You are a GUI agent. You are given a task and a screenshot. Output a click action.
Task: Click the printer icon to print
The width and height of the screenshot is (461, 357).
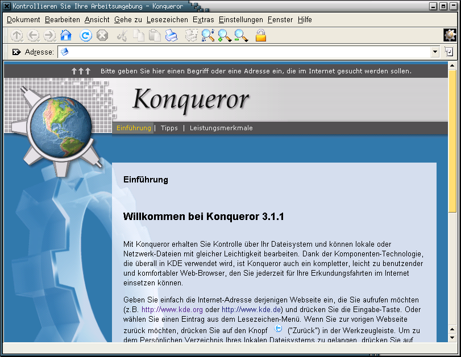pos(172,36)
